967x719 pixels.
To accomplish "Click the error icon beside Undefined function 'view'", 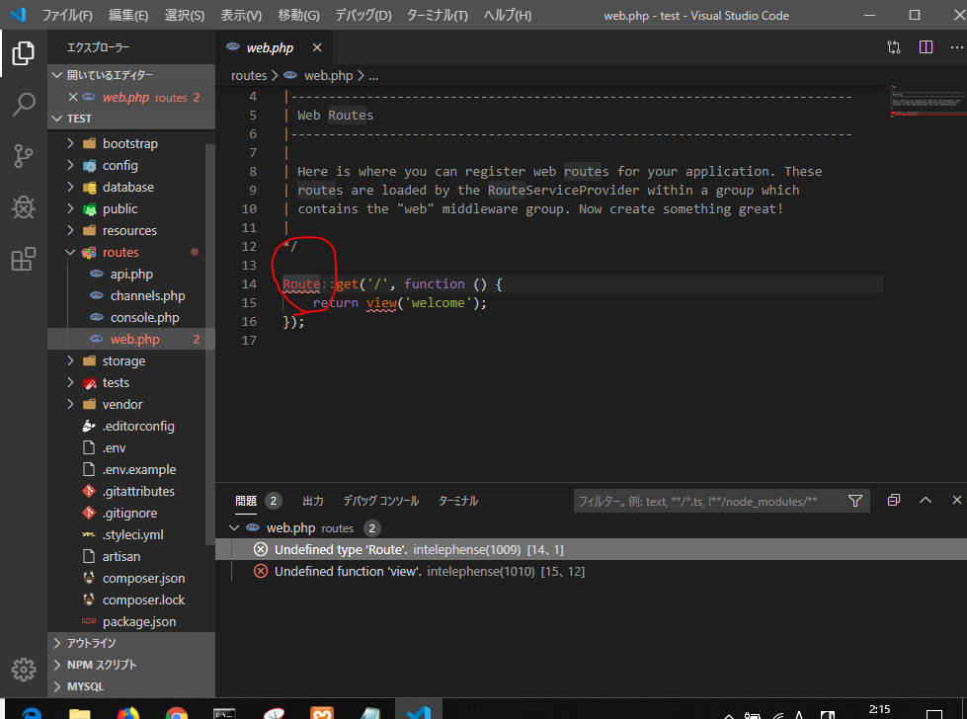I will pos(261,571).
